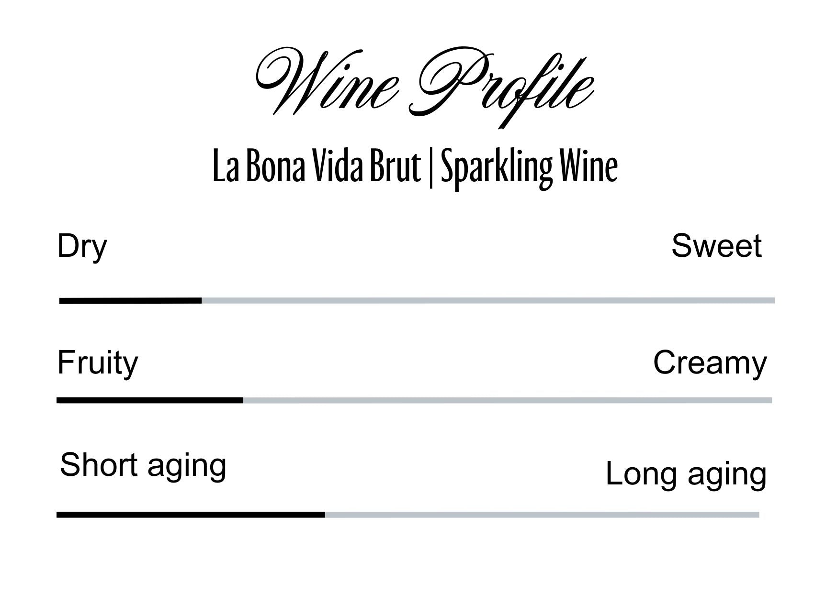This screenshot has width=837, height=593.
Task: Click the gray unfilled part of the Fruity-Creamy bar
Action: pos(508,400)
